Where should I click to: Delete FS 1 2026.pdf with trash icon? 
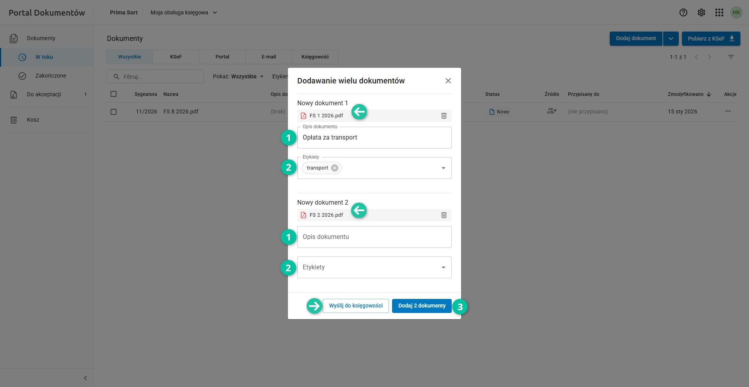tap(444, 116)
